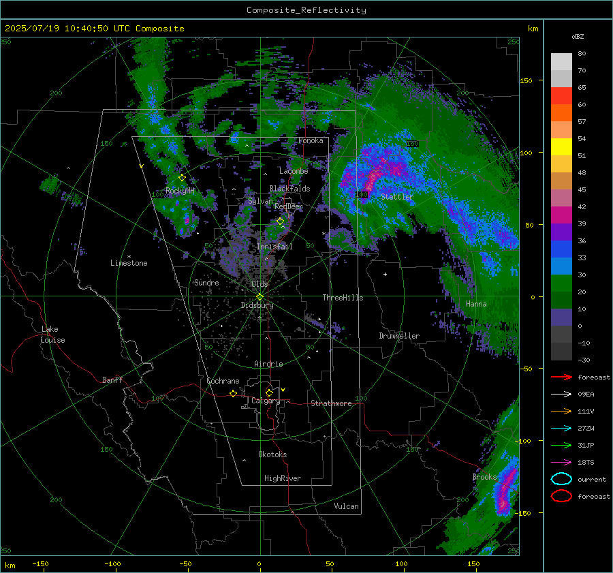Click the Composite_Reflectivity title
This screenshot has width=613, height=573.
(x=306, y=10)
